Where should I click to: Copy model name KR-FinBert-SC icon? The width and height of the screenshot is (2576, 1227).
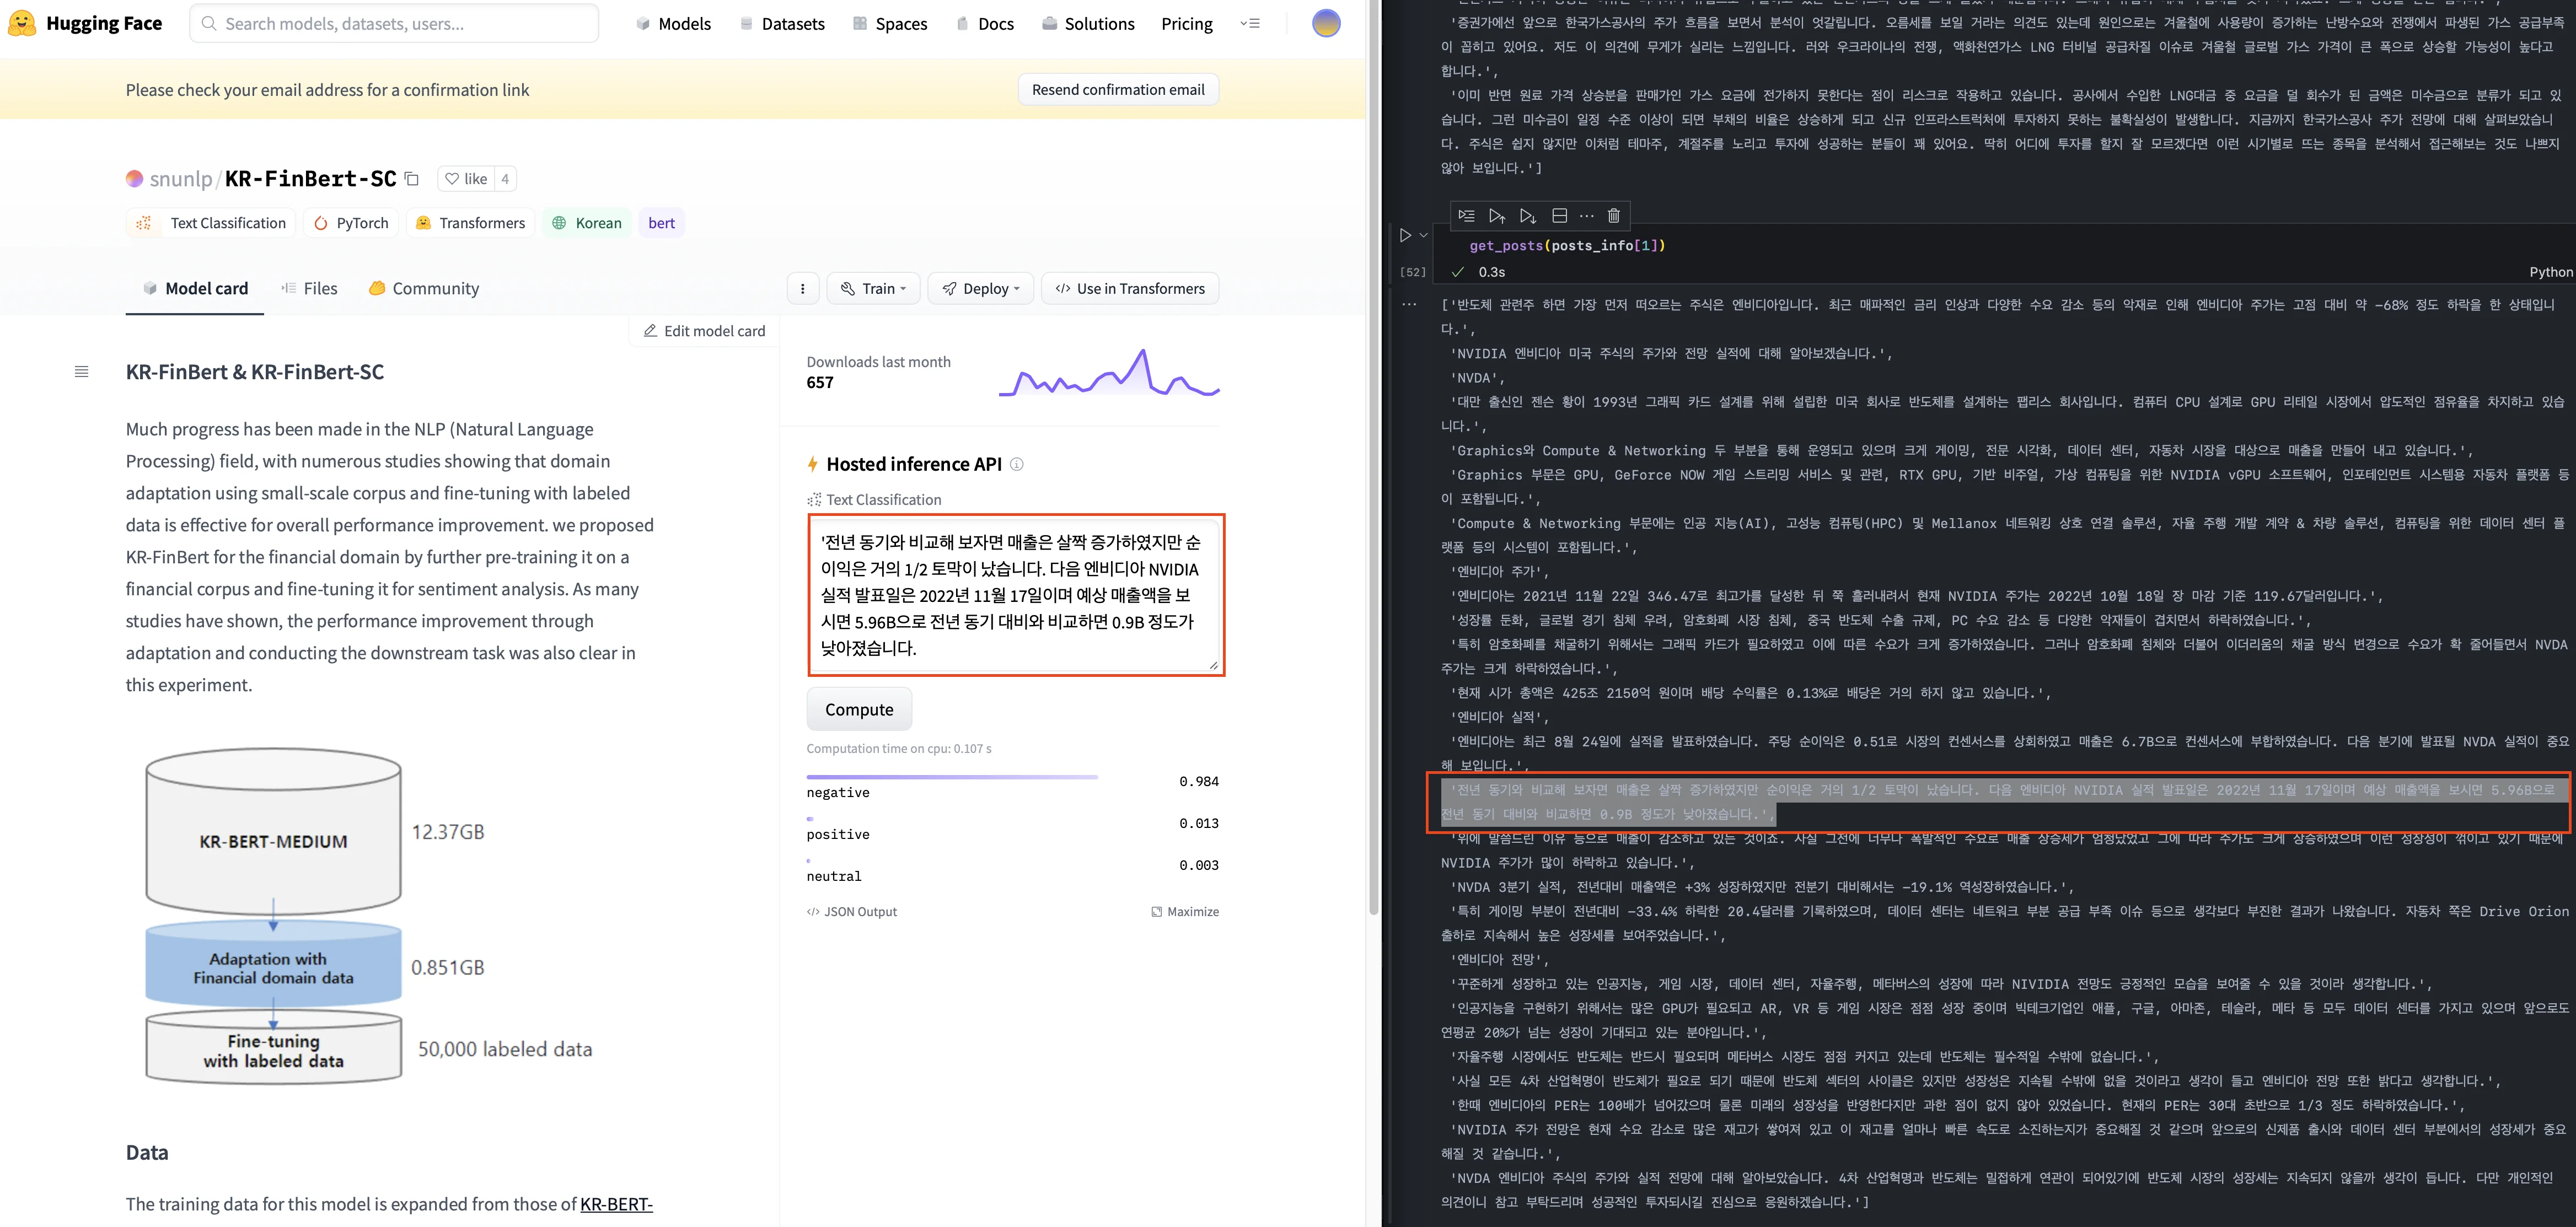[411, 179]
